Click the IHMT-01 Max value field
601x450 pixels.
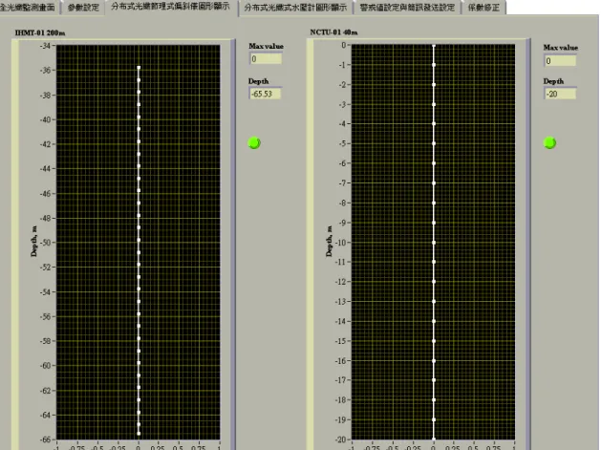(266, 58)
